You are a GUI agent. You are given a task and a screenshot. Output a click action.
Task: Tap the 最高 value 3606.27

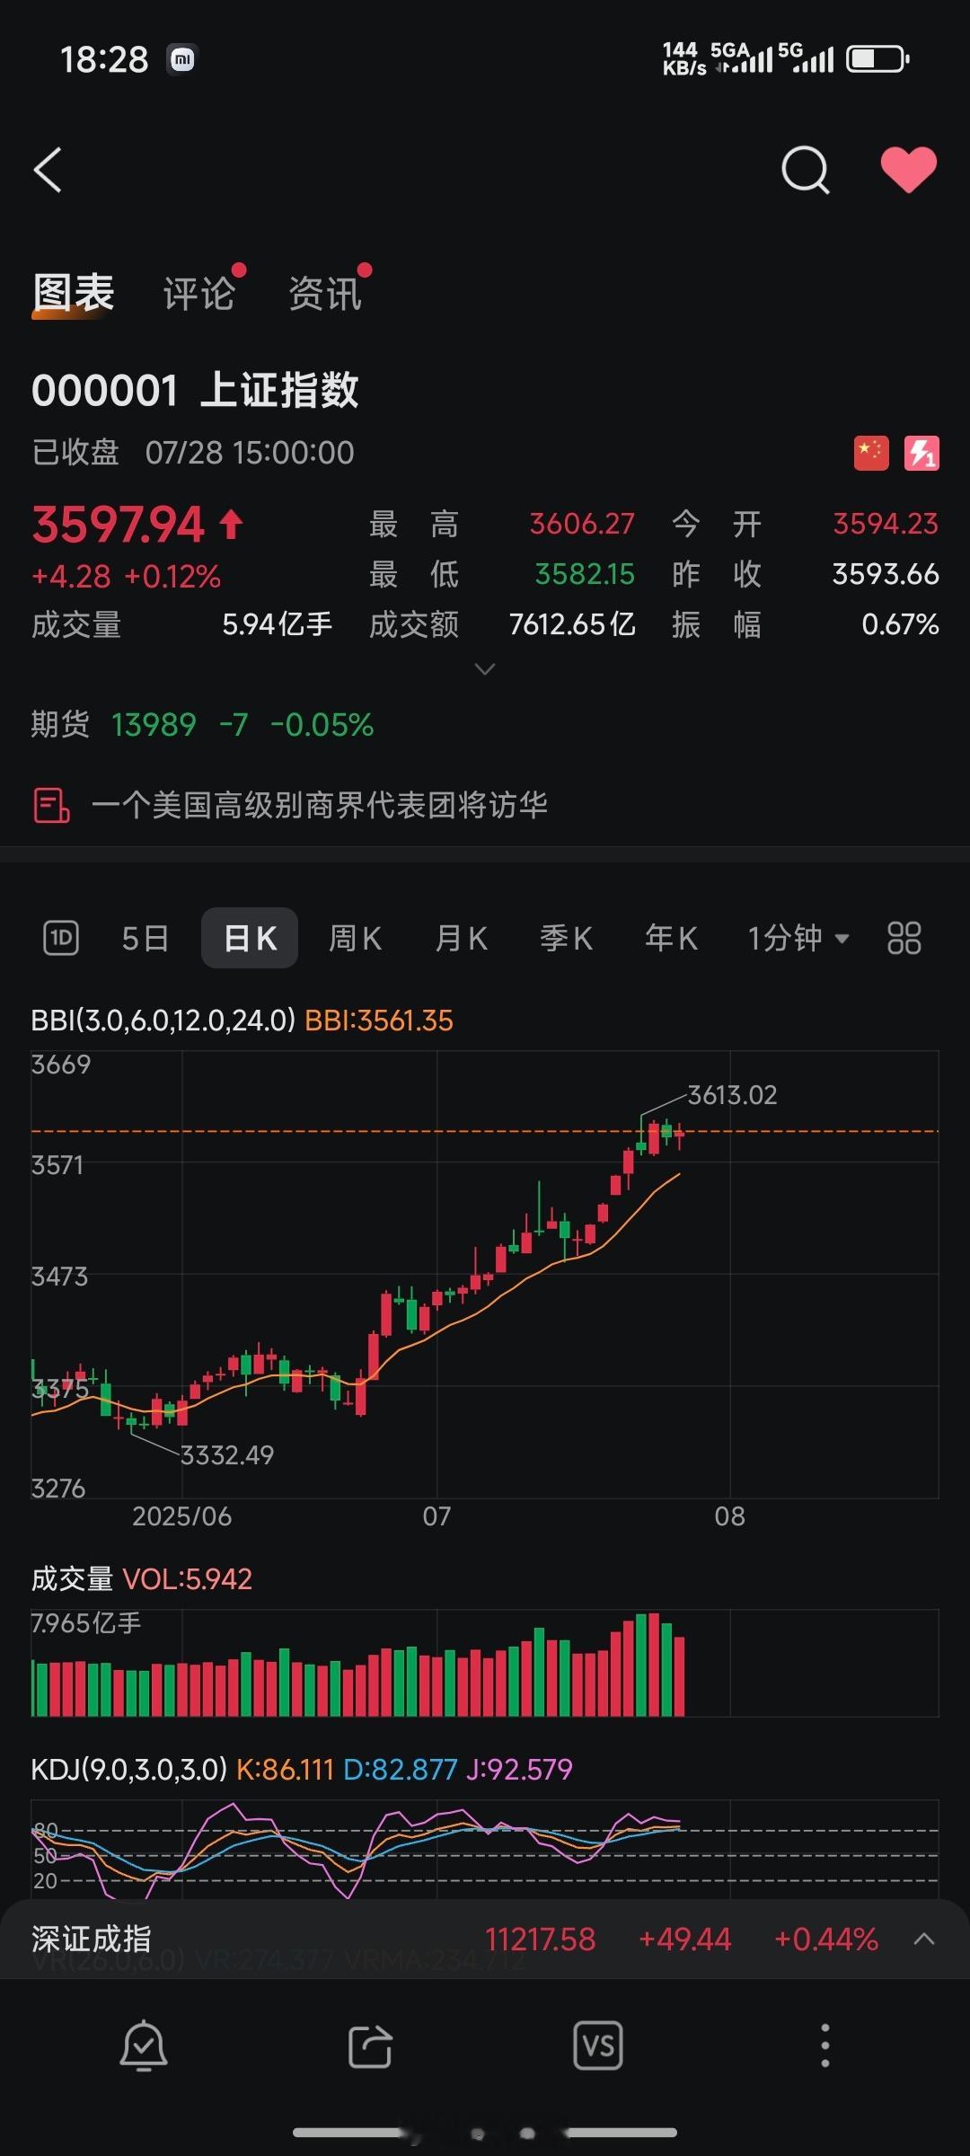click(582, 524)
